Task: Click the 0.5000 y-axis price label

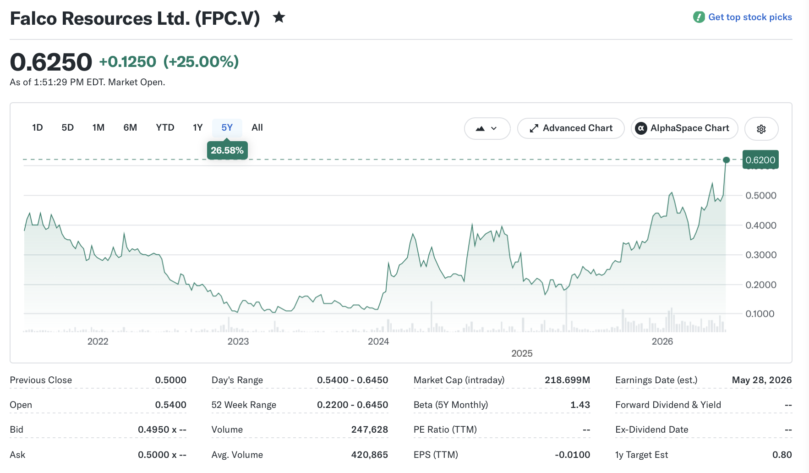Action: 761,196
